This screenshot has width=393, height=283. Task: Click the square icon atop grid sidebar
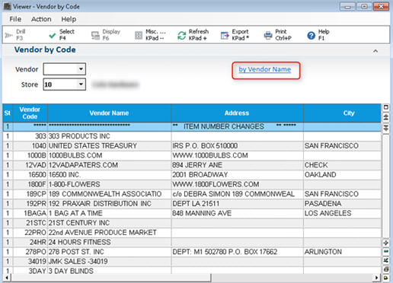coord(386,107)
